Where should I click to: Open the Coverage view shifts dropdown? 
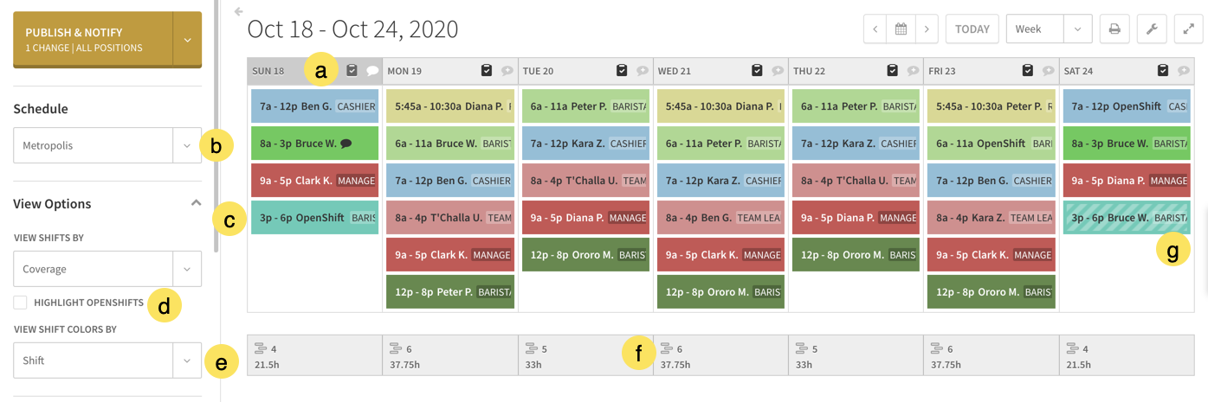(107, 269)
